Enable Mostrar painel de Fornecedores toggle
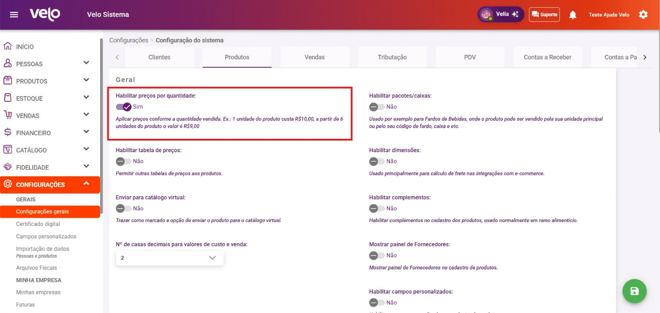 click(377, 256)
